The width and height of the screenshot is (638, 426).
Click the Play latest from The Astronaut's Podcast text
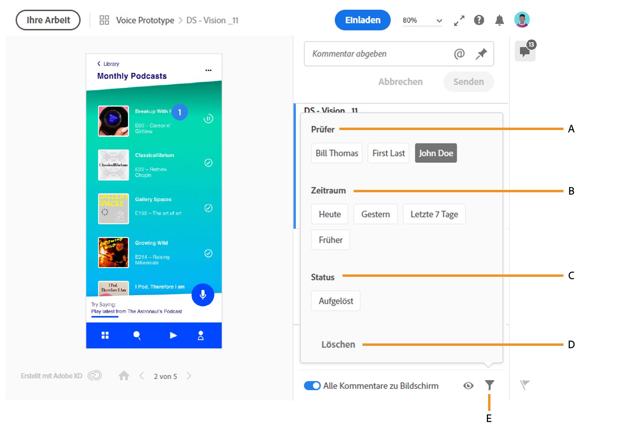(136, 312)
